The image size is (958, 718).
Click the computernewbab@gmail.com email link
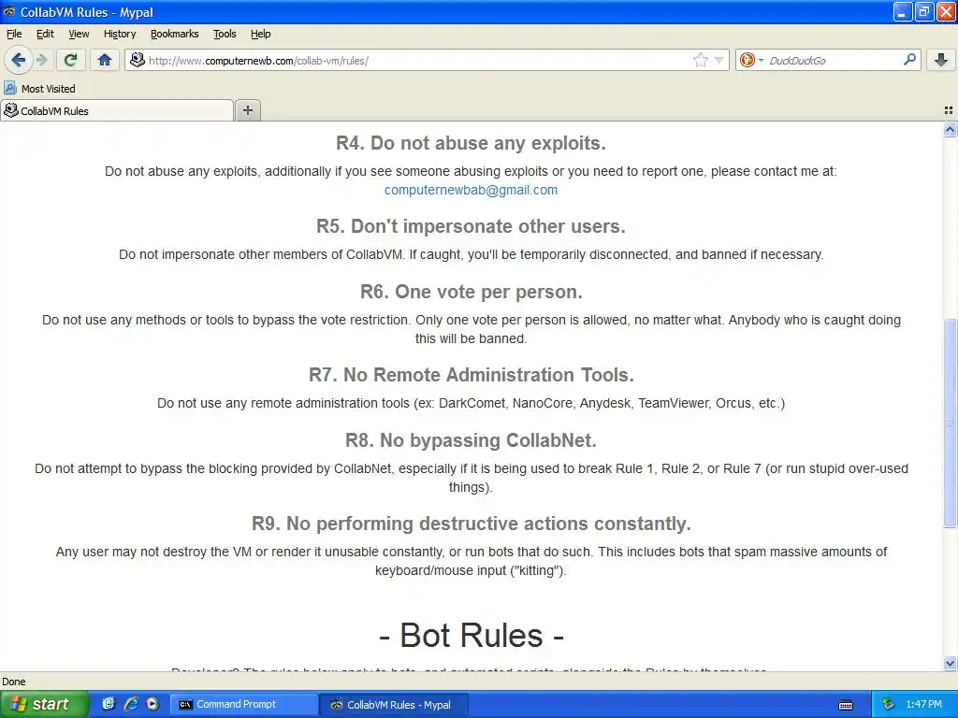click(x=471, y=190)
